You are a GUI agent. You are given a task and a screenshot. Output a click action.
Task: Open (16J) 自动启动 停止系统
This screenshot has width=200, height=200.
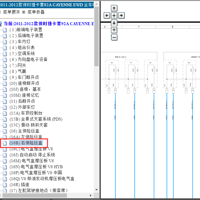(x=32, y=155)
